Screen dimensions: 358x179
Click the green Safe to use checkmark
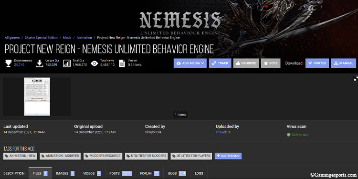pos(289,135)
